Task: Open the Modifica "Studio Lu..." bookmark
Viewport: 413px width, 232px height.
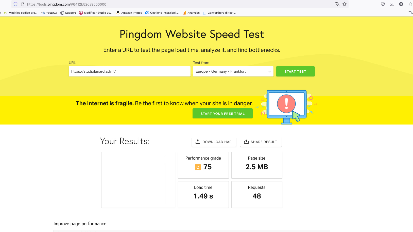Action: (96, 13)
